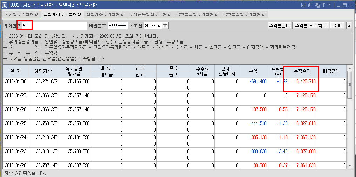
Task: Open the 금현물일별수익률현황 tab
Action: click(197, 14)
